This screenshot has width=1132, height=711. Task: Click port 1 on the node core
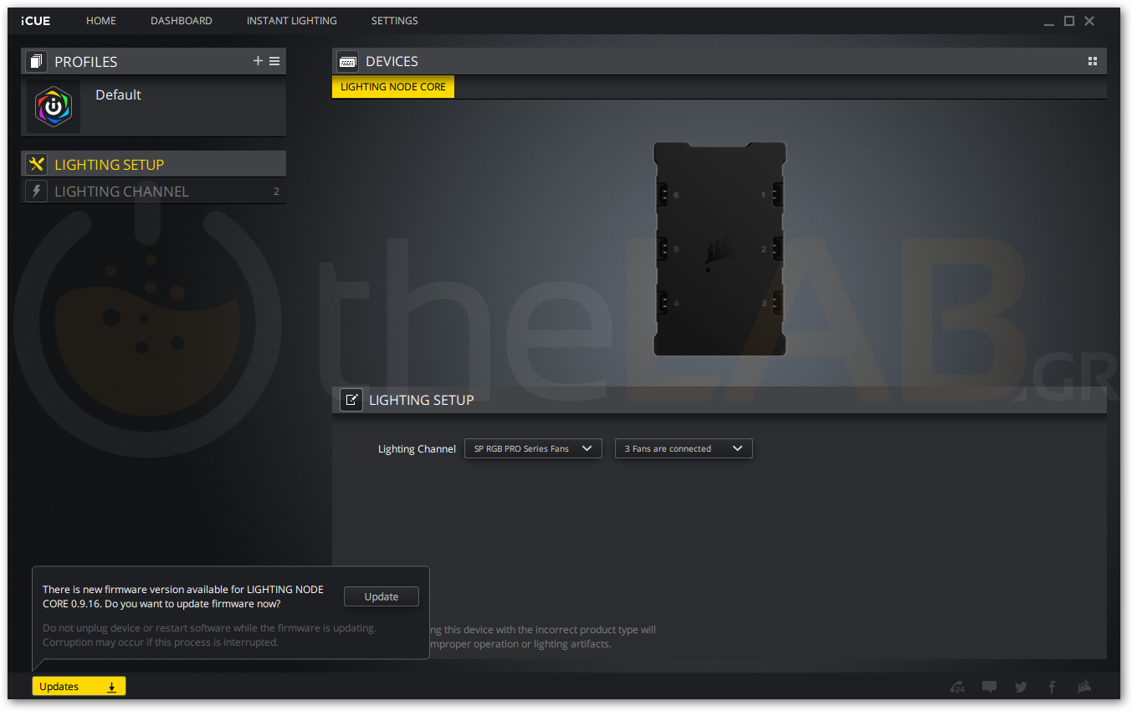click(x=776, y=195)
